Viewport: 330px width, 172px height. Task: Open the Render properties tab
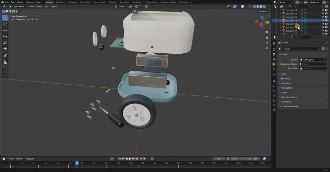click(274, 49)
